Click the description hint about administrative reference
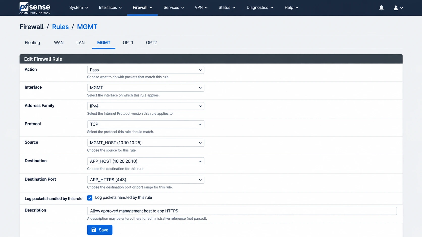This screenshot has width=422, height=237. tap(147, 219)
